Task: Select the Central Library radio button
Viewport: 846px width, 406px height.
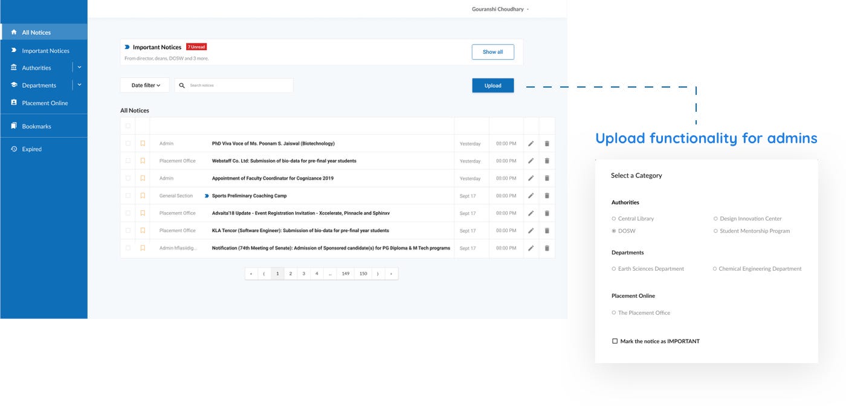Action: pyautogui.click(x=613, y=218)
